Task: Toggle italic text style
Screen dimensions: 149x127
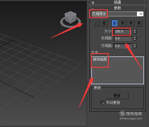Action: tap(96, 23)
